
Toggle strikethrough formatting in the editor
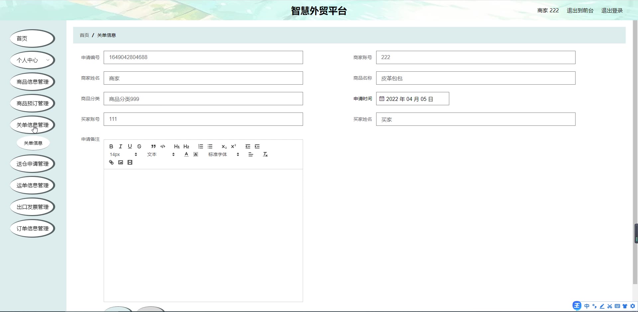[139, 146]
